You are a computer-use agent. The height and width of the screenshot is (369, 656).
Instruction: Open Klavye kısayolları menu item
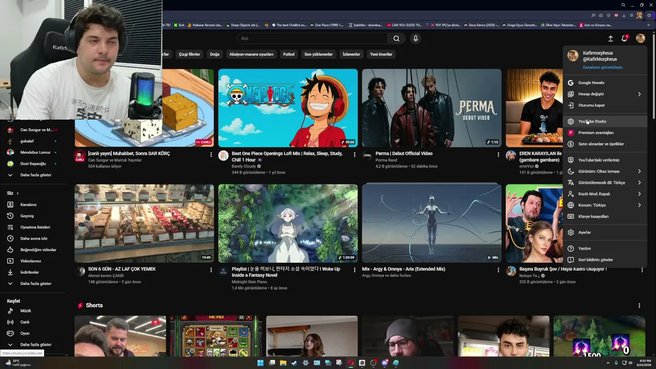[605, 216]
